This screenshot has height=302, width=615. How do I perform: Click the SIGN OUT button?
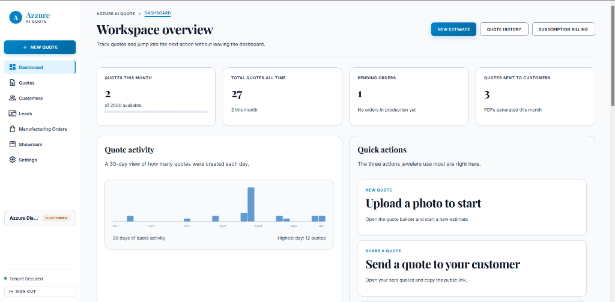point(40,291)
